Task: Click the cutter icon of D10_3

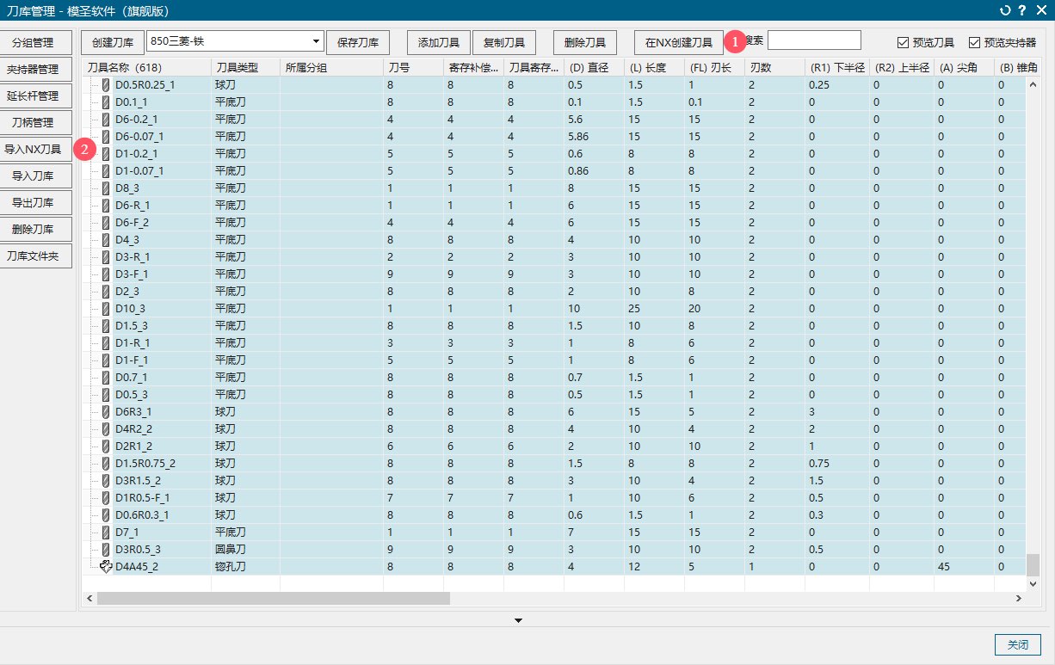Action: coord(106,308)
